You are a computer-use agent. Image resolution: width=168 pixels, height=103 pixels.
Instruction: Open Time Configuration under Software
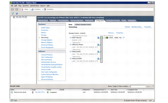(47, 57)
